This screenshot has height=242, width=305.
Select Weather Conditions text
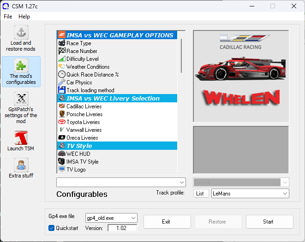[x=88, y=67]
